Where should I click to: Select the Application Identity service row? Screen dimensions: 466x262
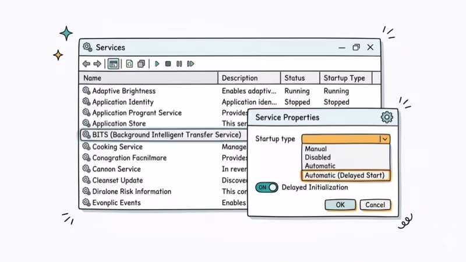click(230, 102)
